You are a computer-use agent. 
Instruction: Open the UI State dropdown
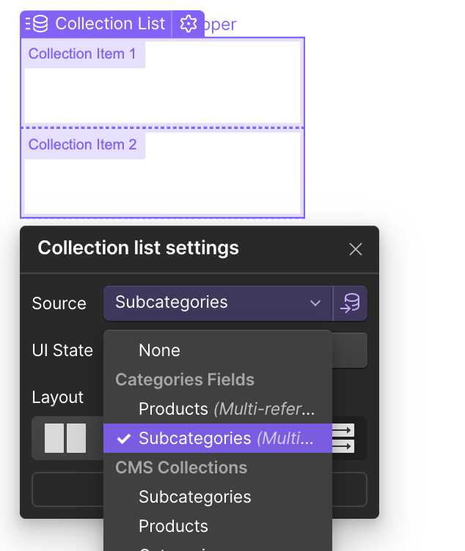[349, 350]
